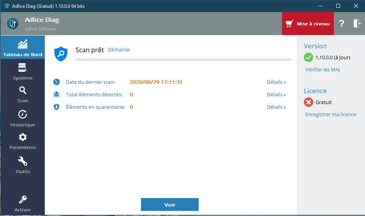Click the Adlice Diag stethoscope logo

(12, 23)
